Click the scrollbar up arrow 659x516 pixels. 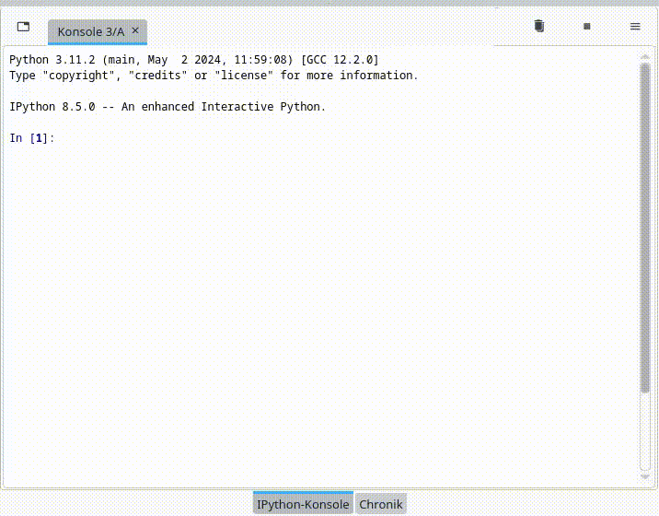point(645,56)
